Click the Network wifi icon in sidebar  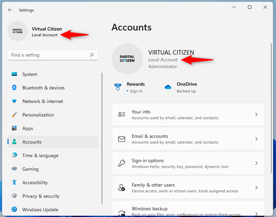coord(14,101)
